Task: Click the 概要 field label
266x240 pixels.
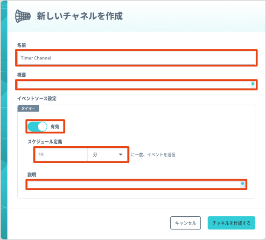Action: (x=21, y=75)
